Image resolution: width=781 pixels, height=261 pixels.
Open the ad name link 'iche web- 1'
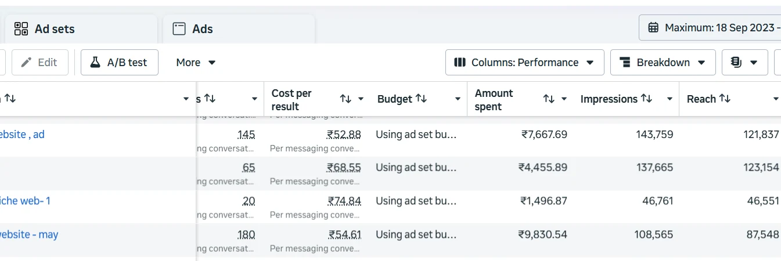(x=25, y=201)
